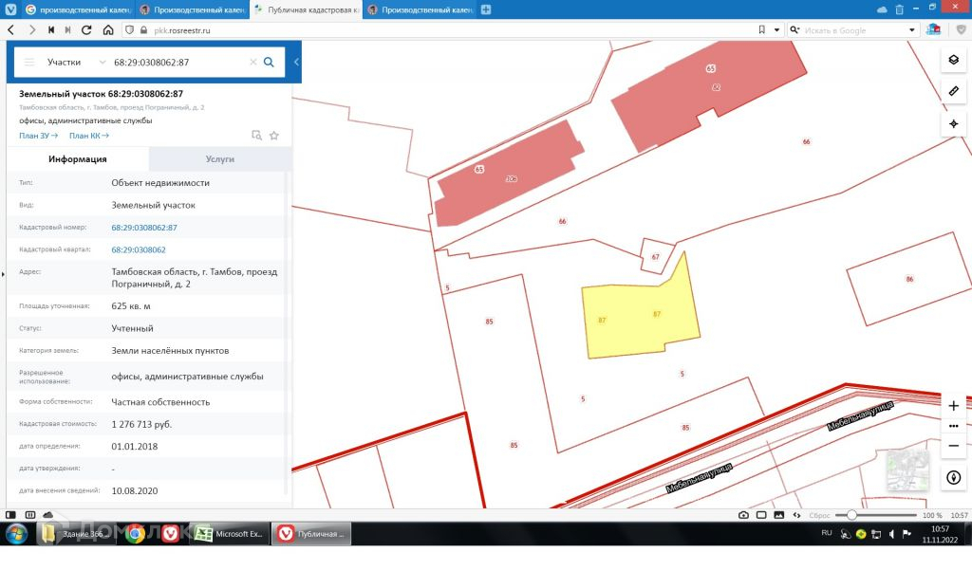Screen dimensions: 972x571
Task: Open the Windows Start button
Action: tap(17, 534)
